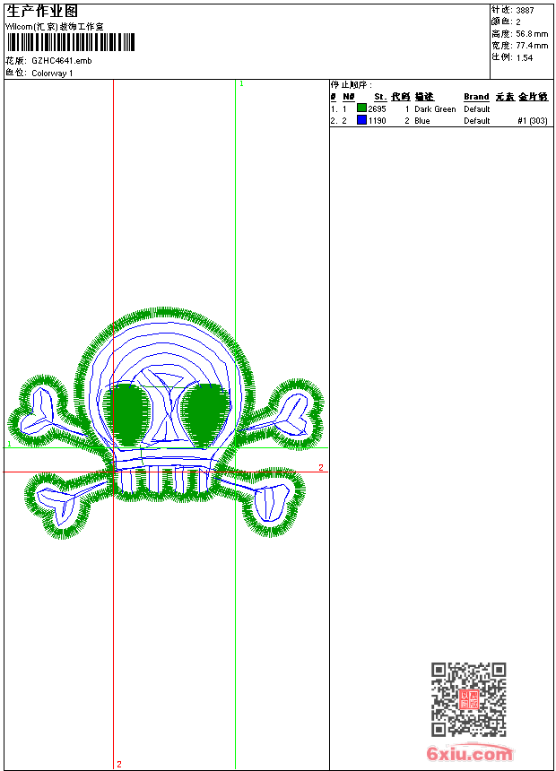Image resolution: width=556 pixels, height=771 pixels.
Task: Click 'Default' brand in Blue row
Action: coord(477,121)
